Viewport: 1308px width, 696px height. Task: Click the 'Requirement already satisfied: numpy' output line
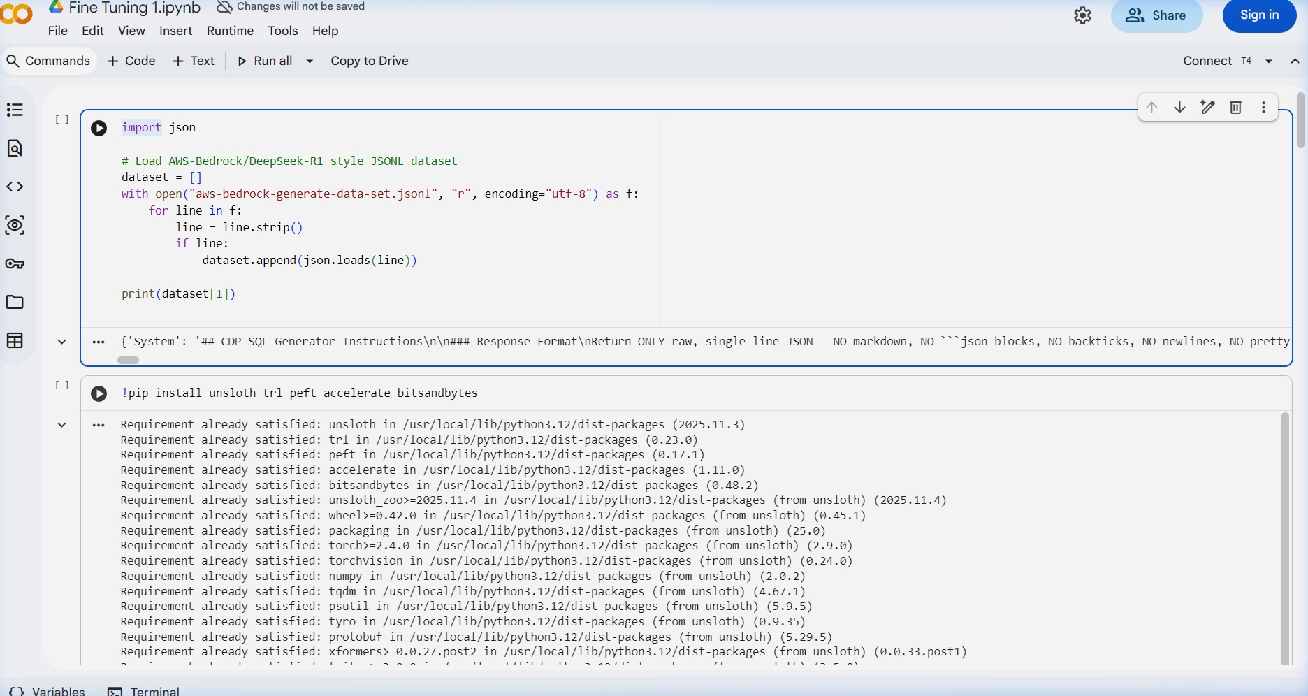(x=463, y=577)
